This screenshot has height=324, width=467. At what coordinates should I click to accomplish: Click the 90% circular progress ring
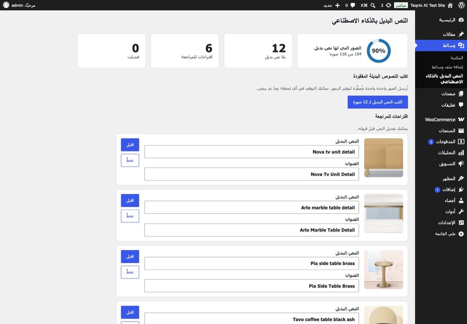(x=378, y=51)
